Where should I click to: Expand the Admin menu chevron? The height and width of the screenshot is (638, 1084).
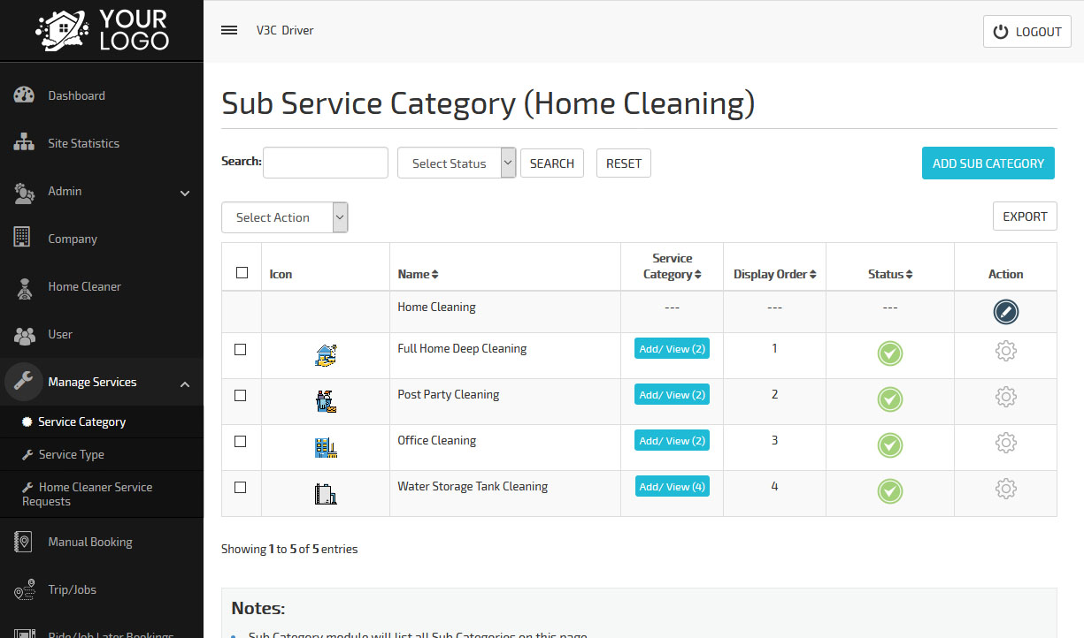tap(185, 193)
